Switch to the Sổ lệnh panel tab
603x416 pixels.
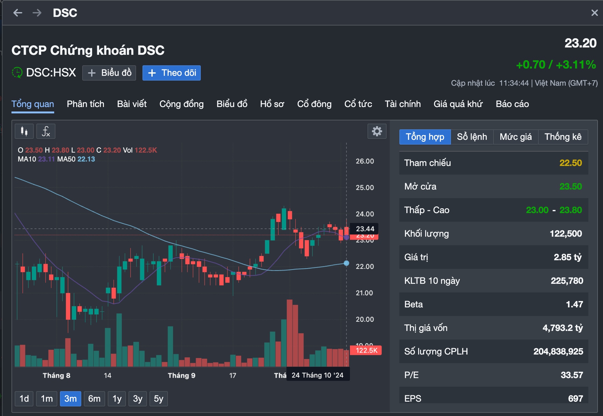pyautogui.click(x=472, y=137)
